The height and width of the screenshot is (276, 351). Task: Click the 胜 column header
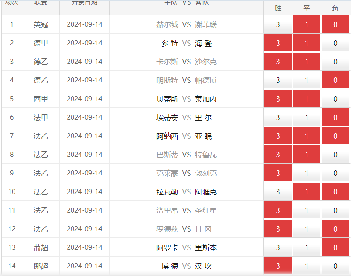278,8
